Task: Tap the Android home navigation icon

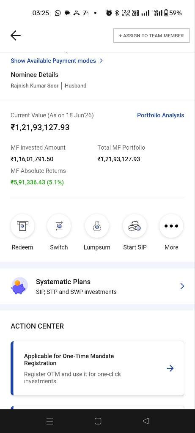Action: pyautogui.click(x=98, y=421)
